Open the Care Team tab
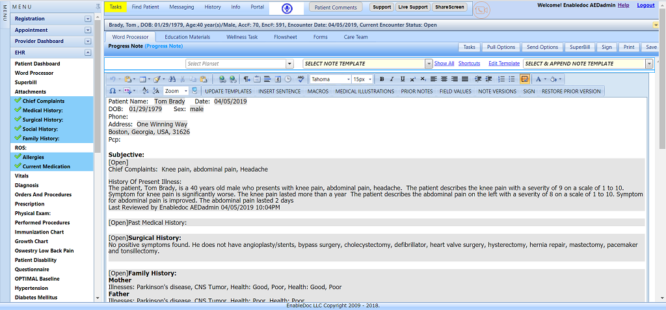 pos(356,37)
